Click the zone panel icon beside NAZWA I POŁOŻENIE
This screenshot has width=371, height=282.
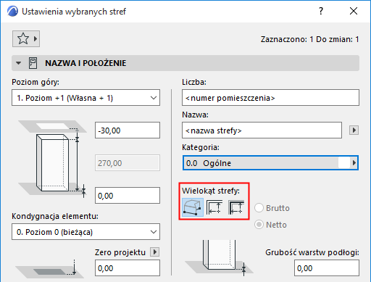coord(33,63)
